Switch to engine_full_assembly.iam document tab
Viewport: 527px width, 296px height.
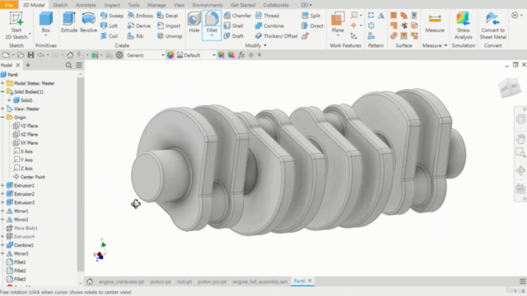point(260,281)
